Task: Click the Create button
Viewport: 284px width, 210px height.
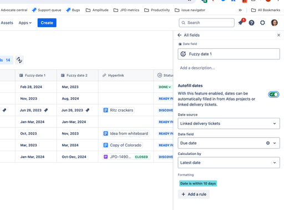Action: (x=47, y=23)
